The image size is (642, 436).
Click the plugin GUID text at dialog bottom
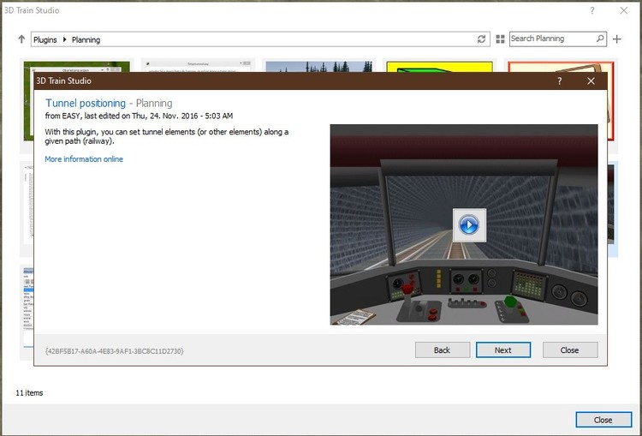tap(115, 351)
